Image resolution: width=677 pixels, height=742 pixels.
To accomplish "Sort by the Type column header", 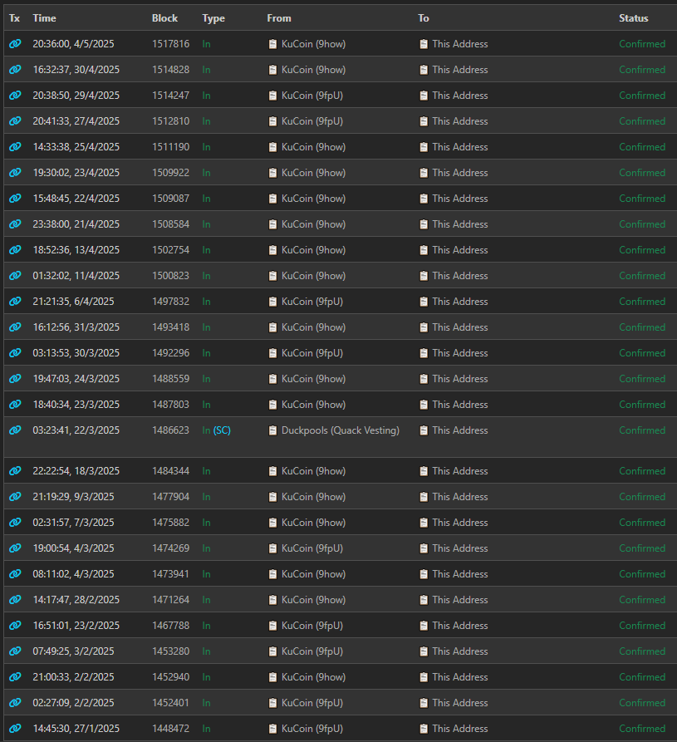I will [213, 18].
